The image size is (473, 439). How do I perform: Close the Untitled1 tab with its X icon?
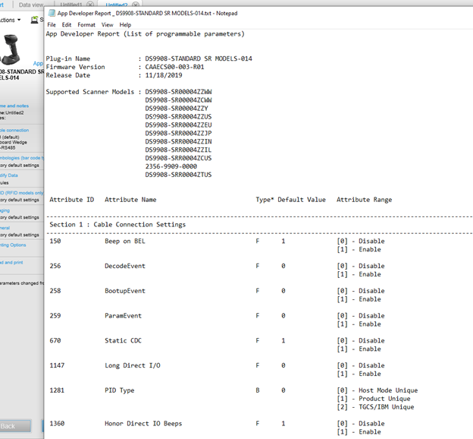point(90,5)
